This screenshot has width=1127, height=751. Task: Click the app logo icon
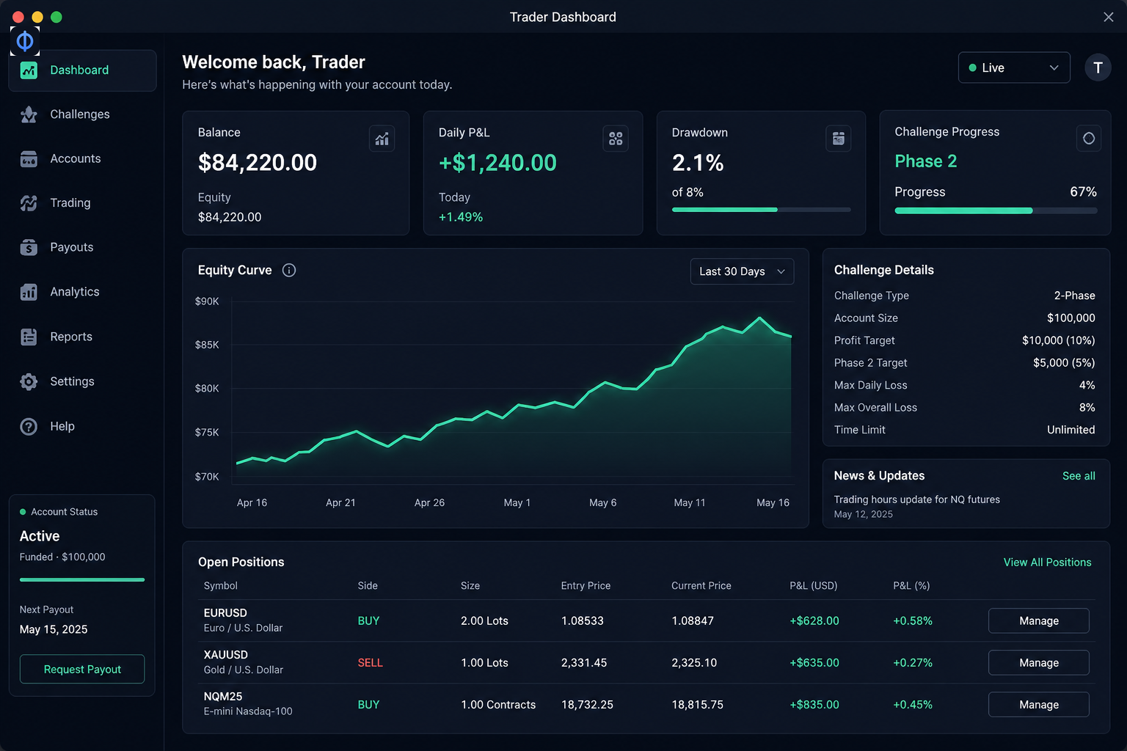click(25, 41)
